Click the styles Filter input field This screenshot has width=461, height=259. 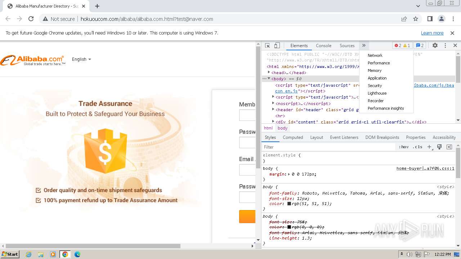click(x=328, y=147)
